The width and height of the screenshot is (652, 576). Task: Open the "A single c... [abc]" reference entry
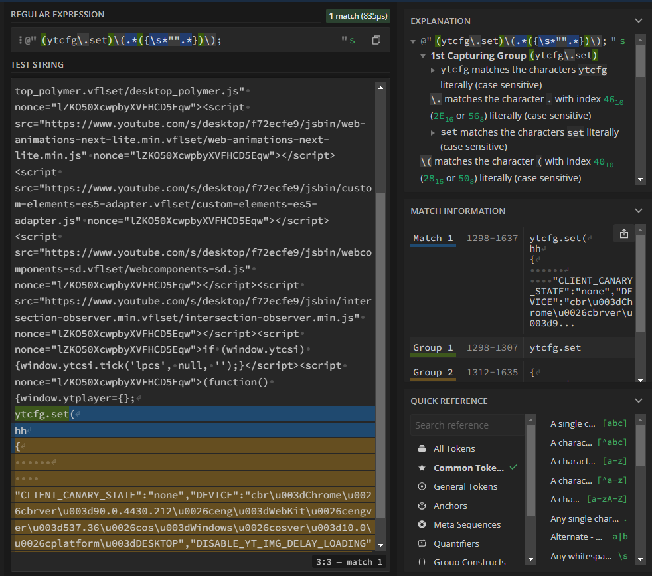(x=588, y=423)
